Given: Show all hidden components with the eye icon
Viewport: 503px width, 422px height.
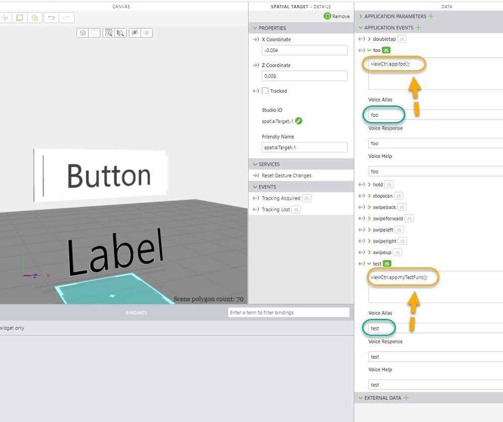Looking at the screenshot, I should tap(147, 33).
